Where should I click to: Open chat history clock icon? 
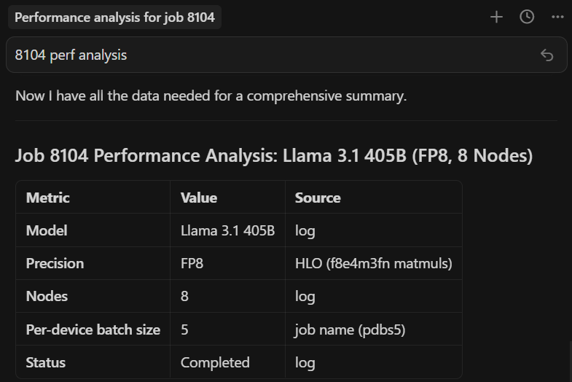tap(527, 17)
